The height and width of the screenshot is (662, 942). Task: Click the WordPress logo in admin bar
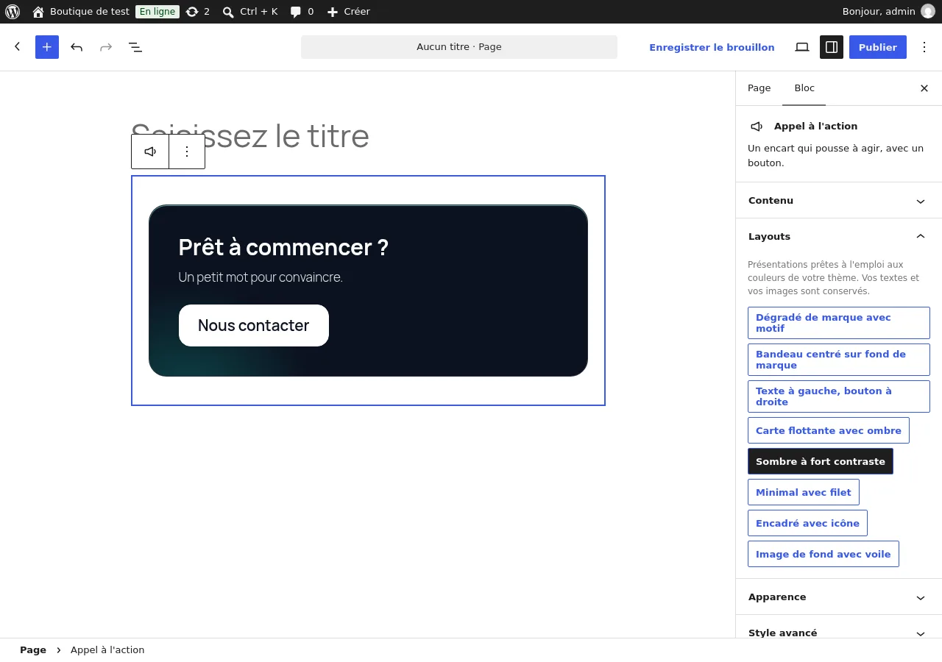(13, 12)
